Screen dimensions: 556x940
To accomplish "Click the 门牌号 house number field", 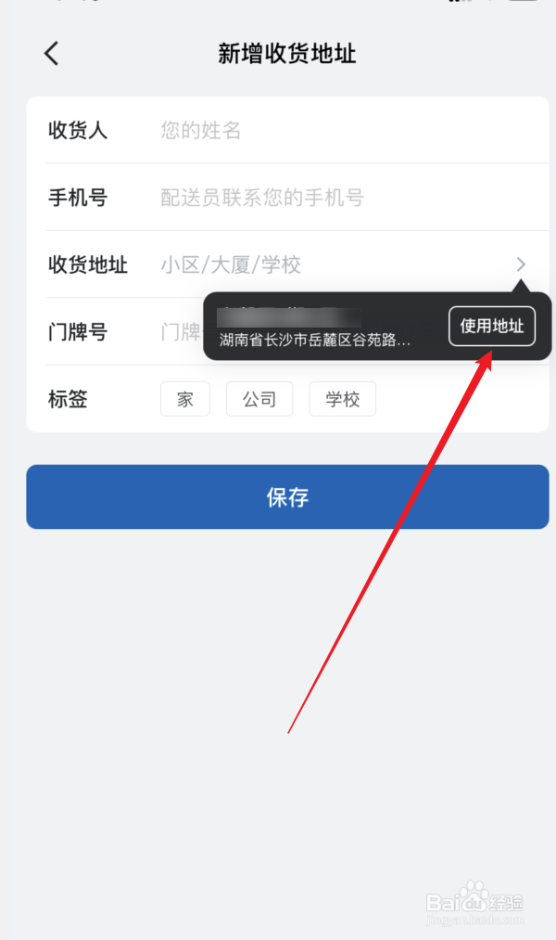I will click(x=181, y=331).
